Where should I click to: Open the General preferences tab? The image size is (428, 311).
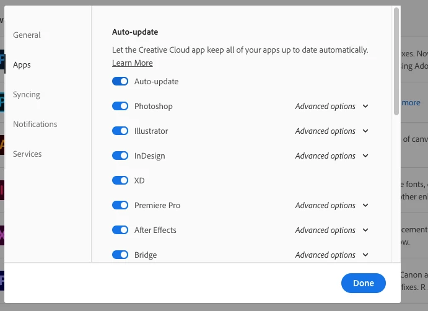click(x=27, y=35)
